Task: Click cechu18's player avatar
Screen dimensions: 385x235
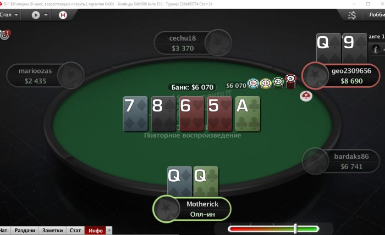Action: pos(218,43)
